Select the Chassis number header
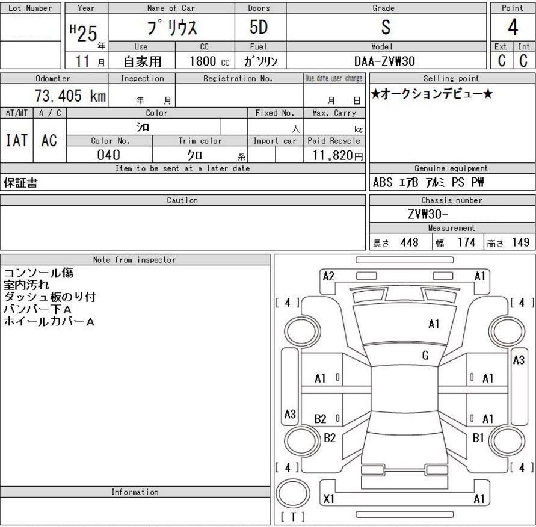The image size is (536, 527). coord(452,200)
